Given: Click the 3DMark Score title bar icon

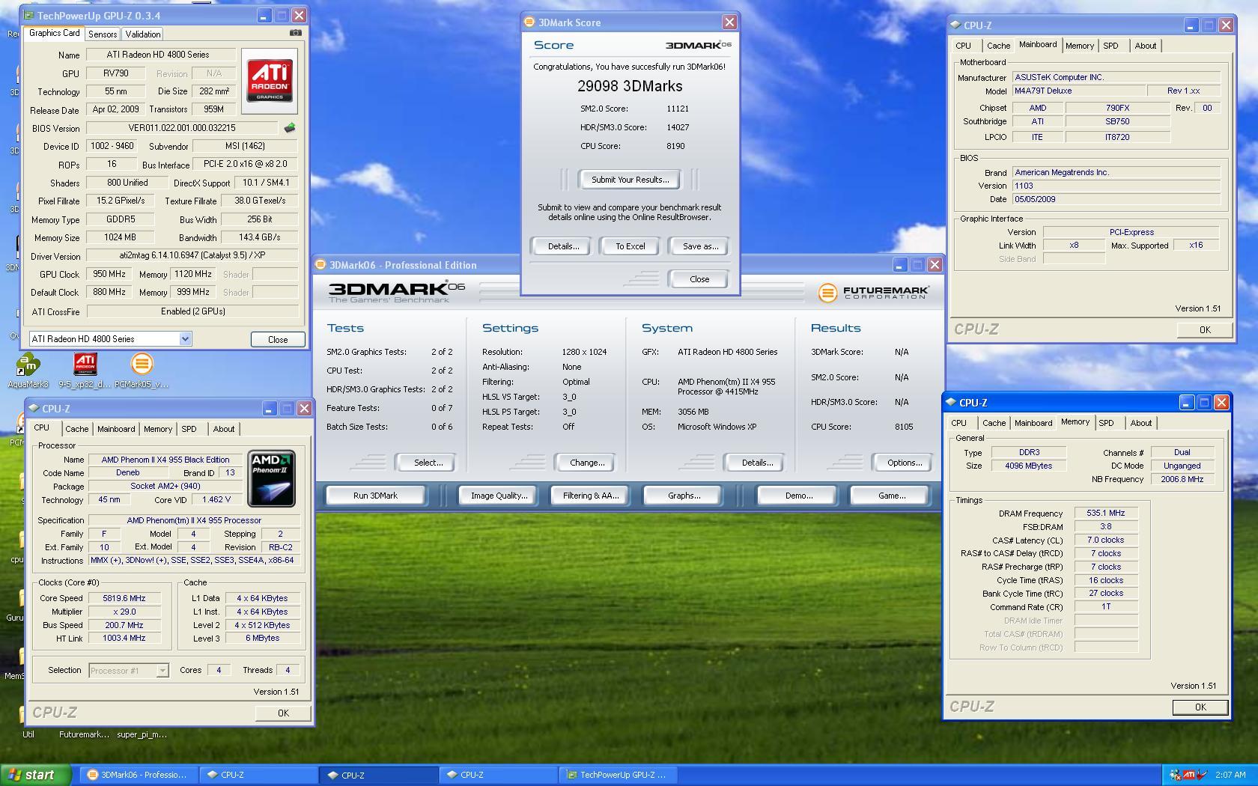Looking at the screenshot, I should (529, 22).
